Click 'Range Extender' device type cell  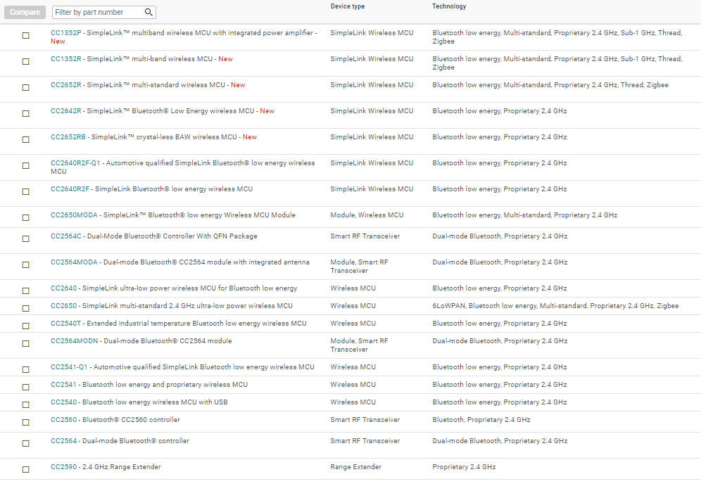pos(356,467)
